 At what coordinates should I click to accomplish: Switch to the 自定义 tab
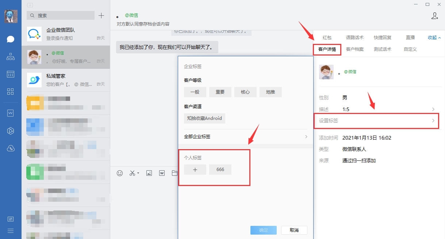point(410,49)
